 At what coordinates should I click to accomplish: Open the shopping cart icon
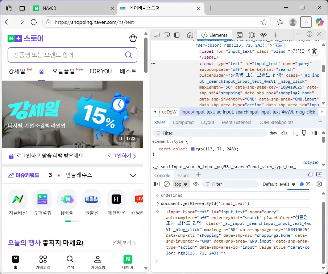133,38
